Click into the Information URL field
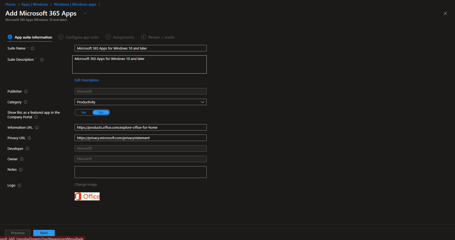This screenshot has height=240, width=455. [141, 127]
